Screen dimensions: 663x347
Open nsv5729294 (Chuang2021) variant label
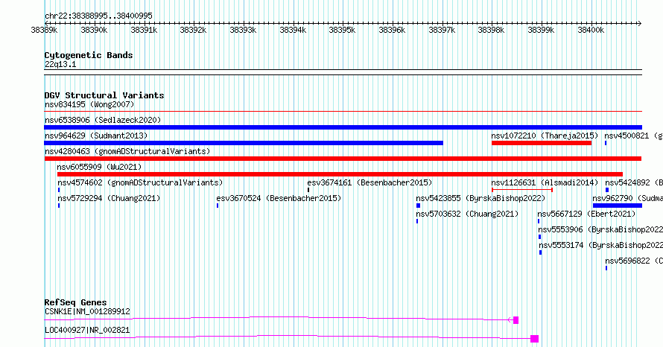109,198
